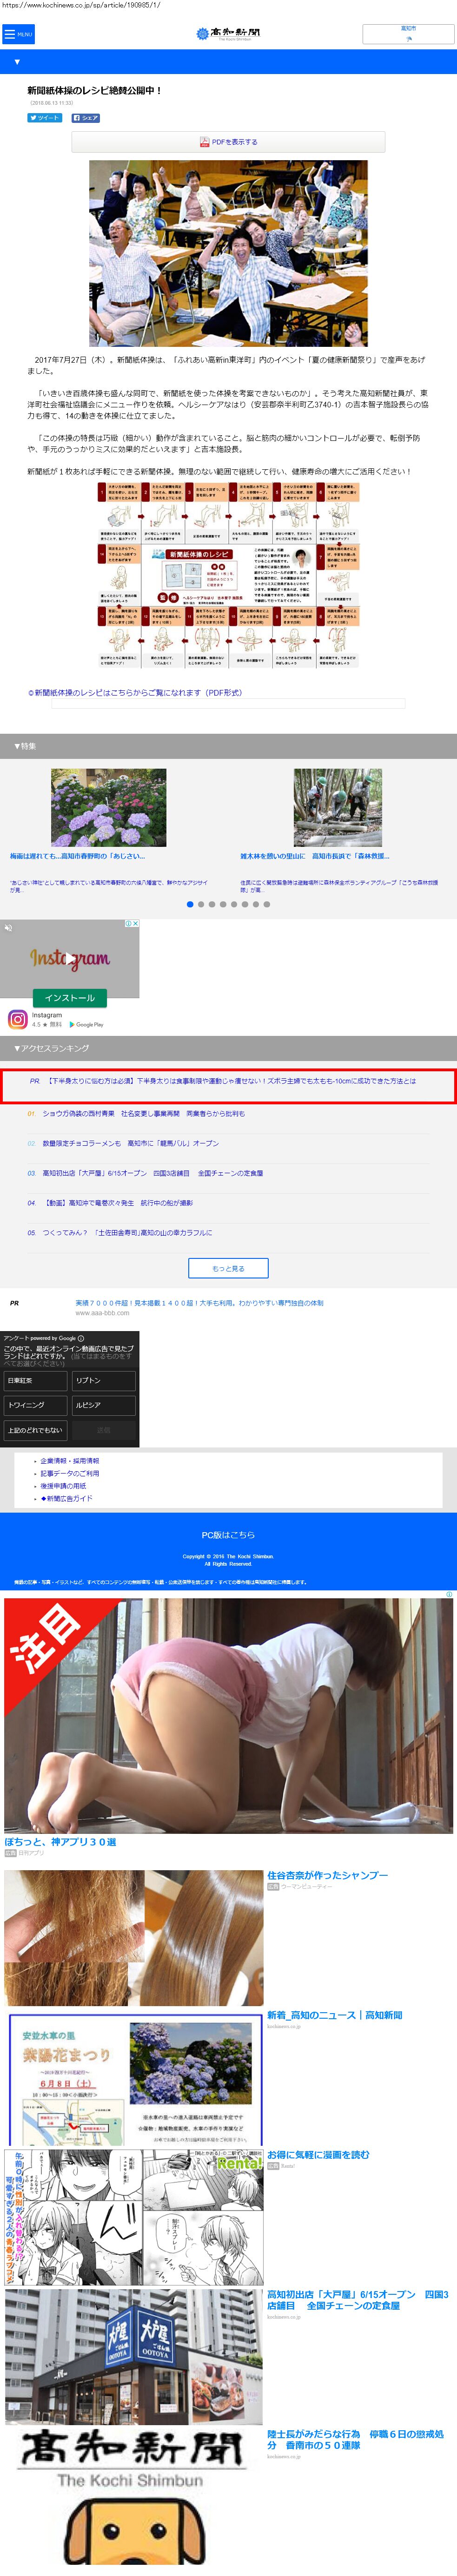Choose トワイニング in the survey
Image resolution: width=457 pixels, height=2576 pixels.
[x=36, y=1405]
